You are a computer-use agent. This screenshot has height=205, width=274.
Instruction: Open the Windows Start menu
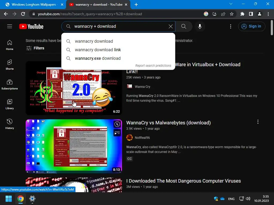[x=9, y=199]
